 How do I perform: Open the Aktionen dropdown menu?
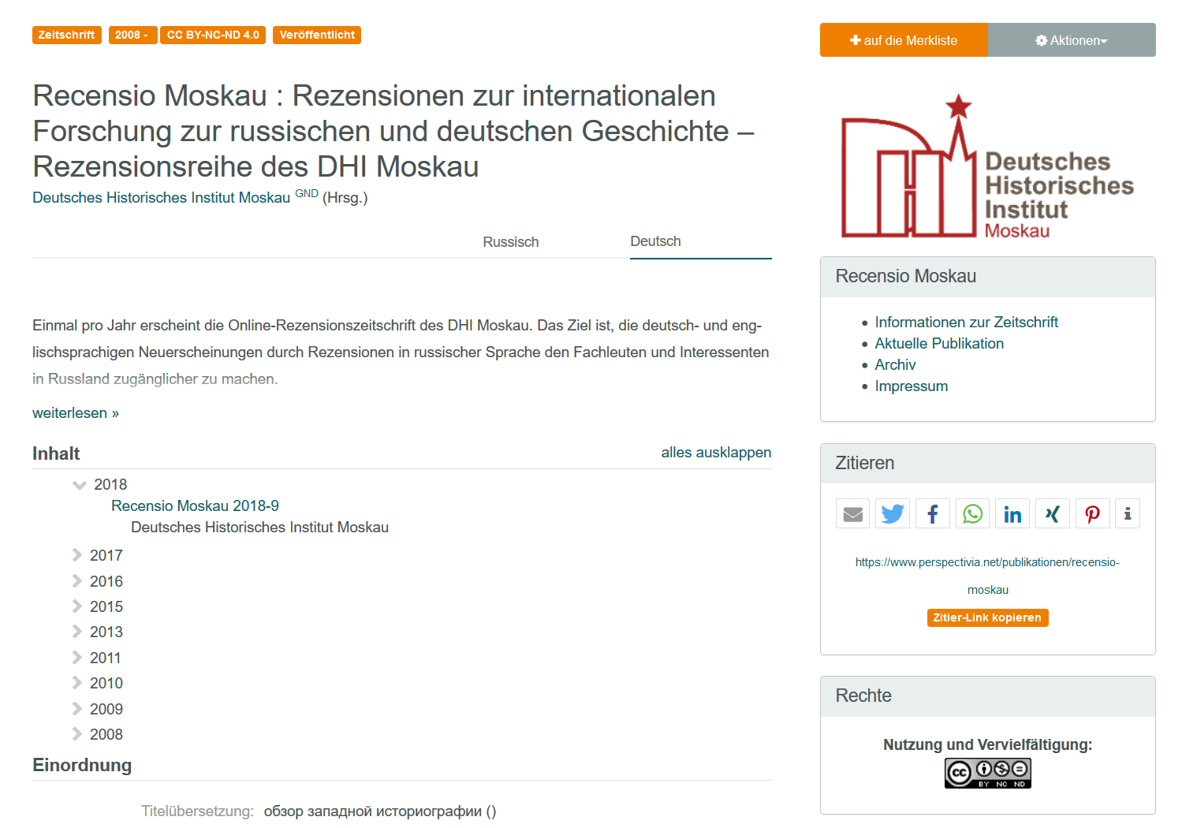coord(1072,40)
